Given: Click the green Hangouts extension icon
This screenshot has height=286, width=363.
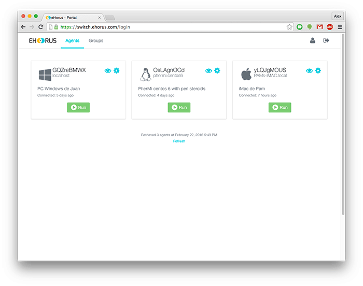Looking at the screenshot, I should pyautogui.click(x=310, y=27).
